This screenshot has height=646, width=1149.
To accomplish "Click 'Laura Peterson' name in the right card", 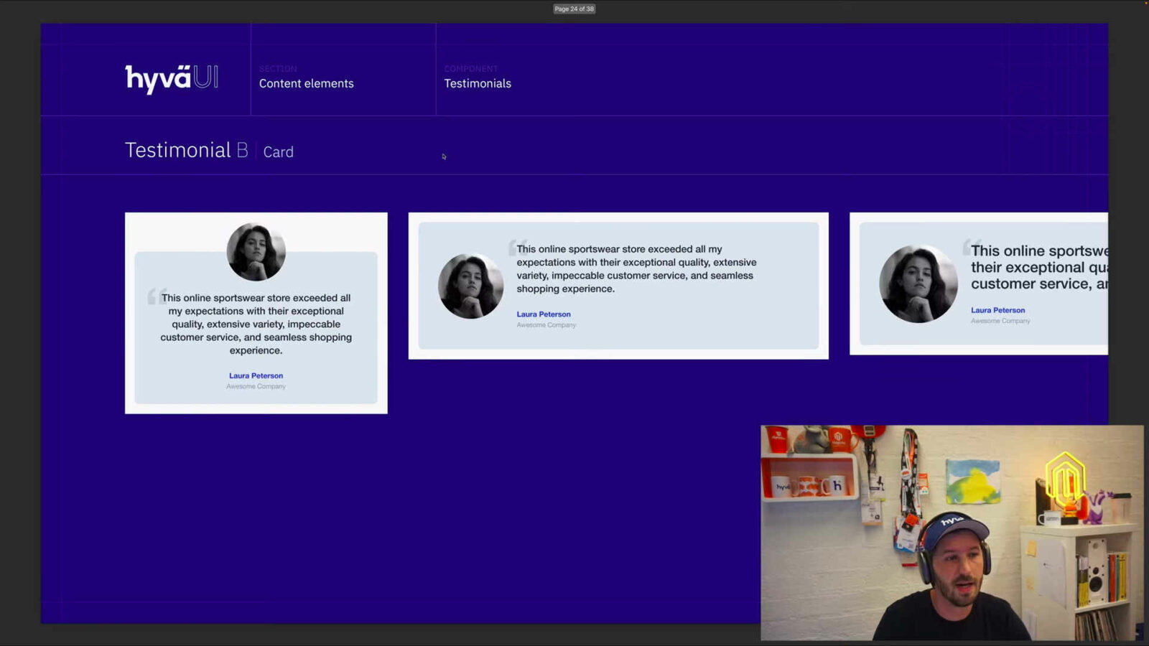I will click(997, 310).
